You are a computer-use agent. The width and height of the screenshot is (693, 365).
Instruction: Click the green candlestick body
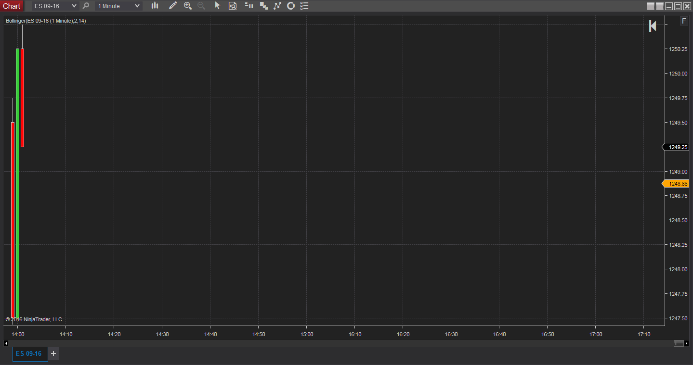point(18,183)
